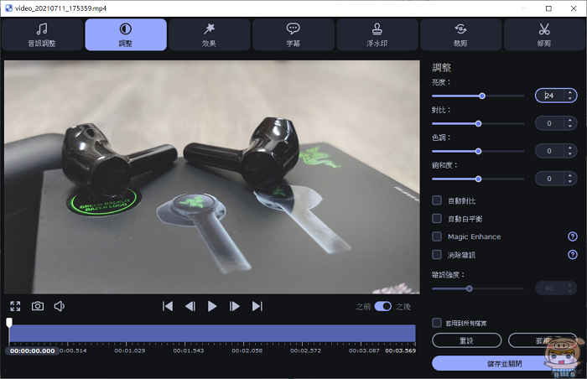Step back one frame

click(190, 306)
